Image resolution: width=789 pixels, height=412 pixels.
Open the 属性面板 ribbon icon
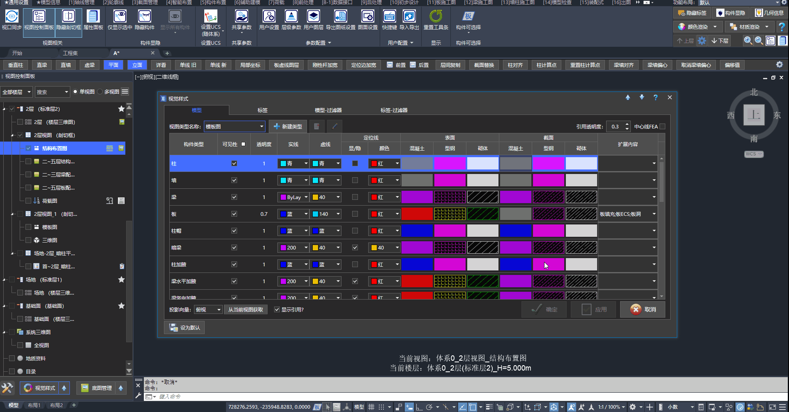pos(93,20)
